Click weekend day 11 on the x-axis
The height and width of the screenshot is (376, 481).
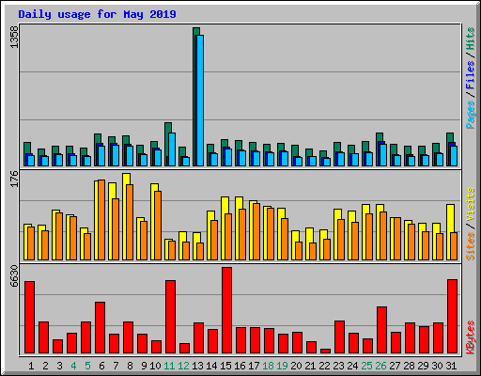tap(169, 366)
